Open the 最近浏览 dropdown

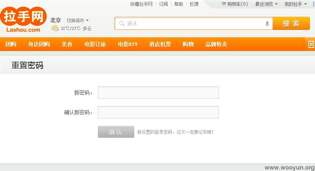(x=266, y=4)
